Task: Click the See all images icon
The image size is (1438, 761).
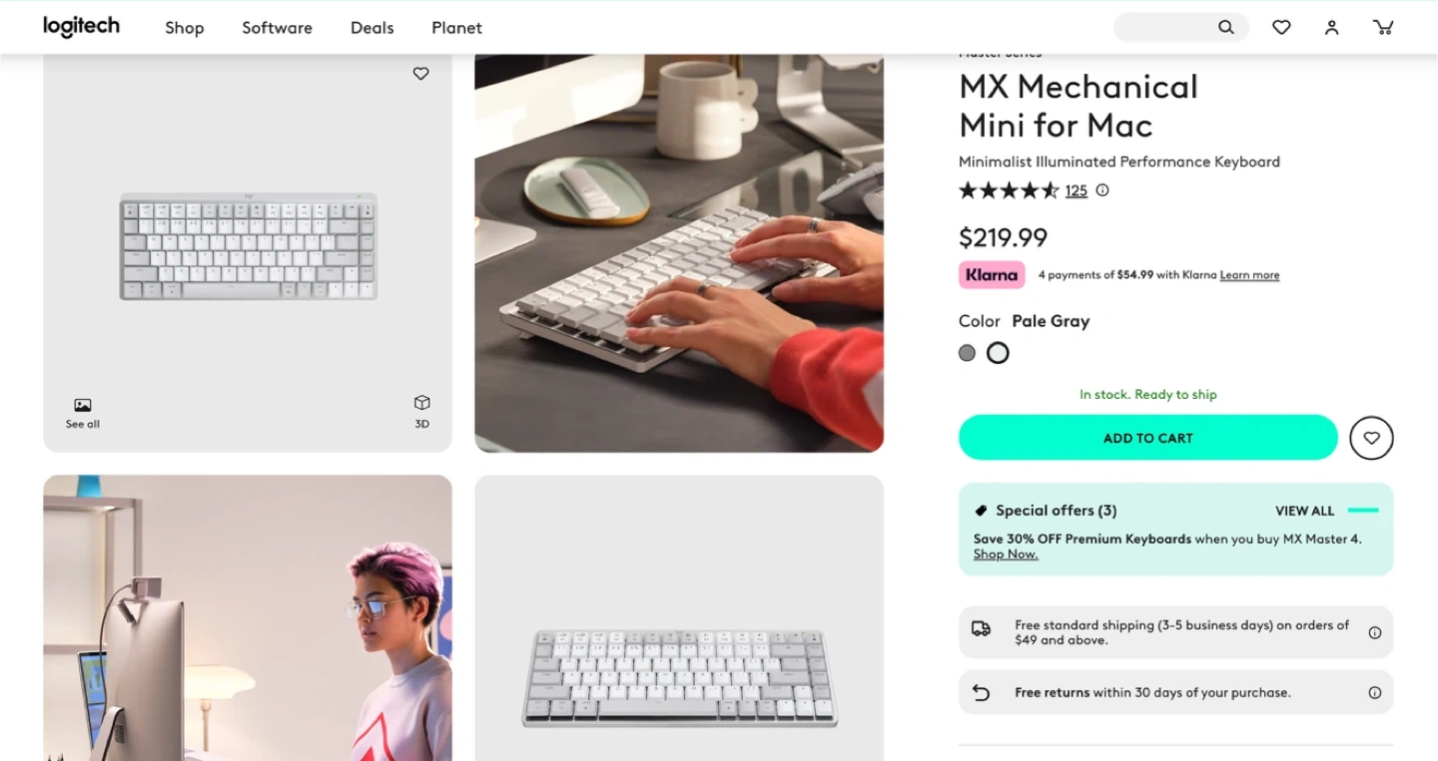Action: pos(83,413)
